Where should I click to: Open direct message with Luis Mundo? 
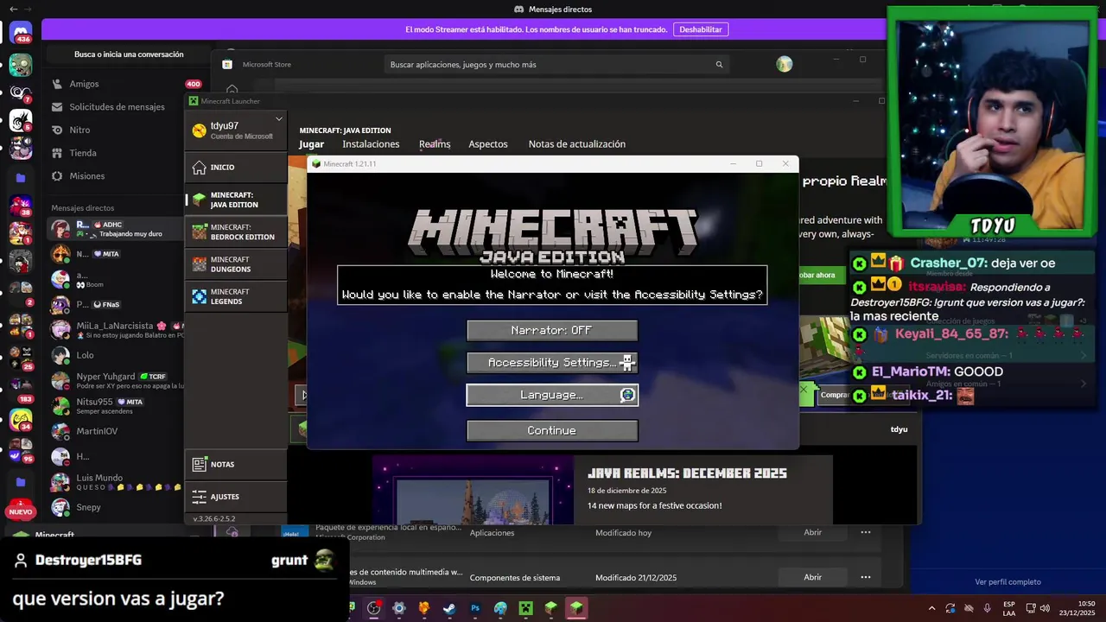click(x=116, y=482)
